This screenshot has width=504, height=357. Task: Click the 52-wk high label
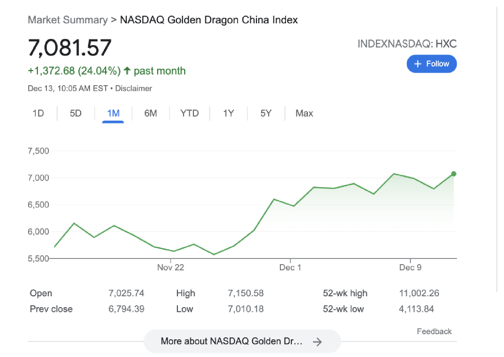345,293
